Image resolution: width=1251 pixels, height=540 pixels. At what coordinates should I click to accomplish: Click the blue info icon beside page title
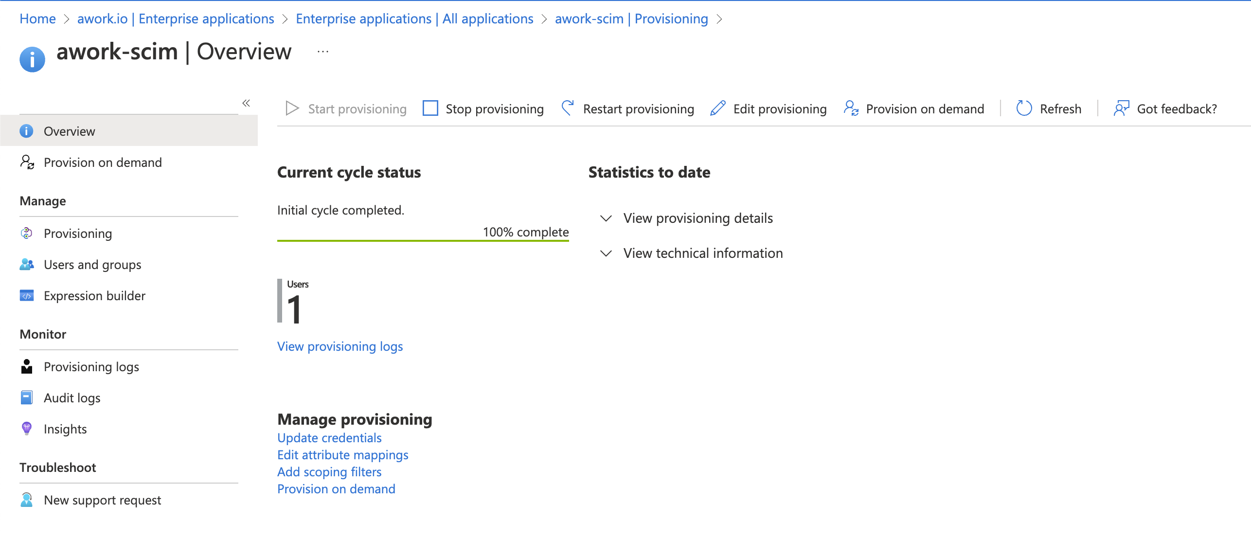tap(32, 59)
